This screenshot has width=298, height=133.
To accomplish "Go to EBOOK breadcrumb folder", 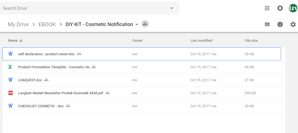I will [x=47, y=24].
